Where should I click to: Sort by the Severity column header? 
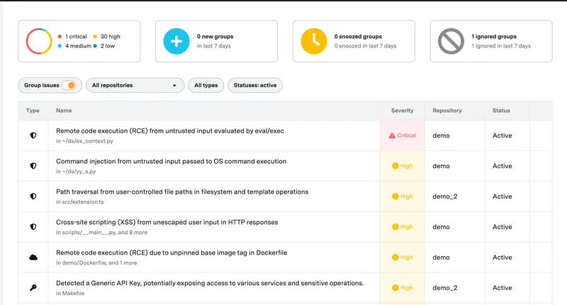(402, 111)
